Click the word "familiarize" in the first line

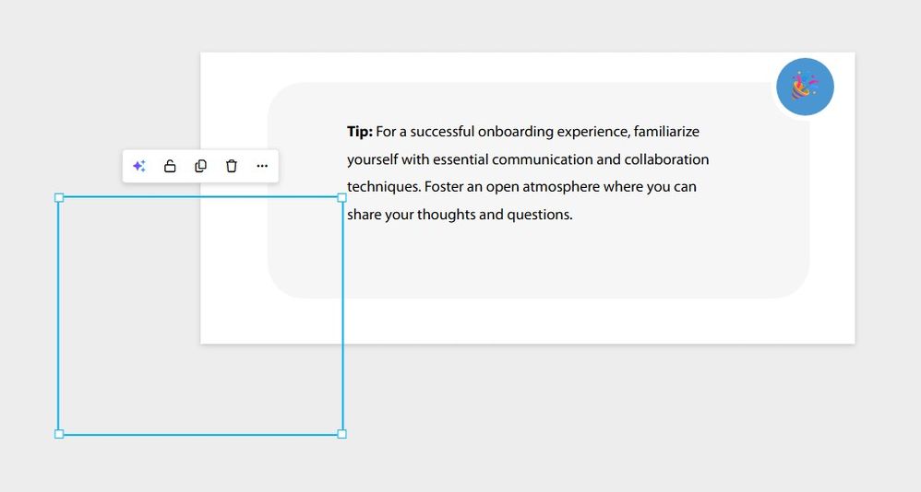(x=666, y=132)
